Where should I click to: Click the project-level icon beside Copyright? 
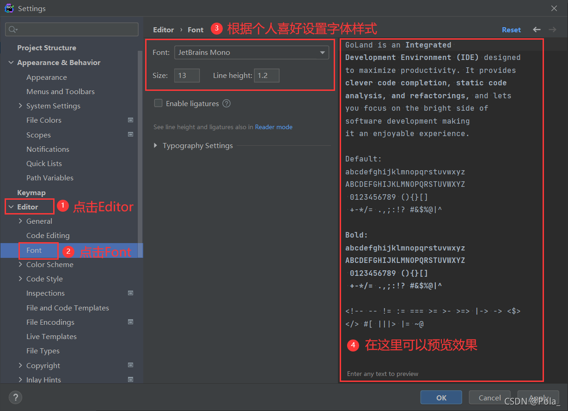click(x=130, y=365)
